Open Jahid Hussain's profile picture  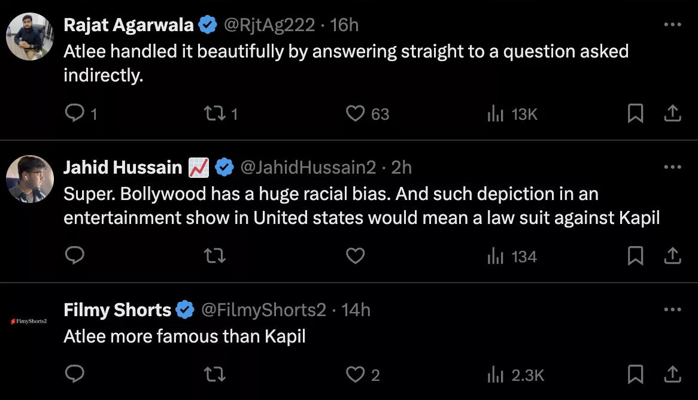point(30,179)
